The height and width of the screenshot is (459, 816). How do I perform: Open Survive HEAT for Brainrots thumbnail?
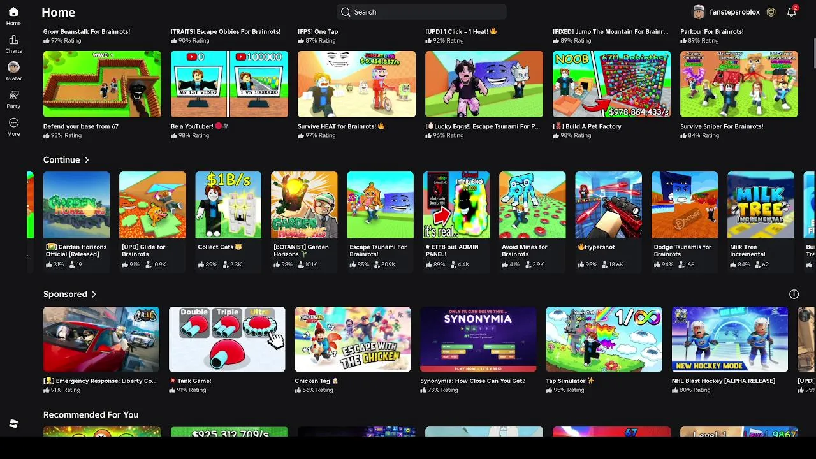click(x=356, y=84)
